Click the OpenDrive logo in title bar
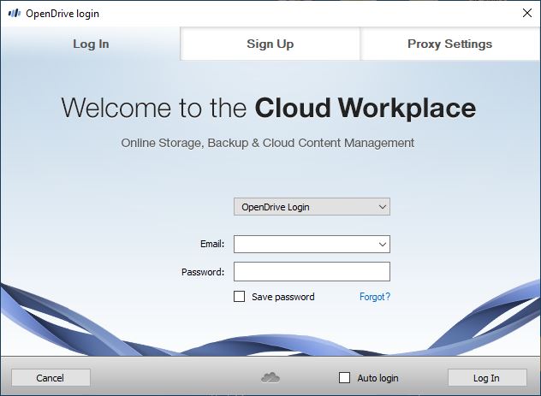541x396 pixels. (15, 14)
